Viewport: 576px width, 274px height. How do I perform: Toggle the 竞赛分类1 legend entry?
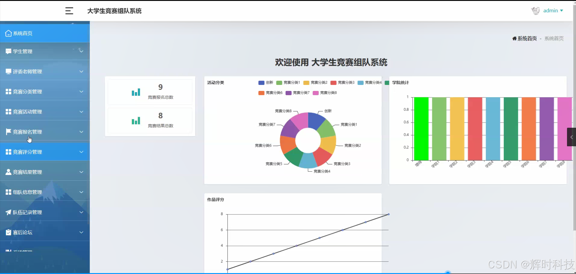[288, 83]
